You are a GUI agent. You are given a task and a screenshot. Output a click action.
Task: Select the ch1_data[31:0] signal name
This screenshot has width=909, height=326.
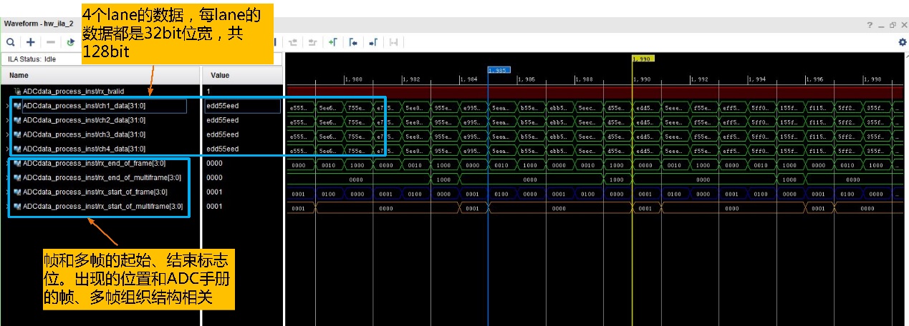84,106
